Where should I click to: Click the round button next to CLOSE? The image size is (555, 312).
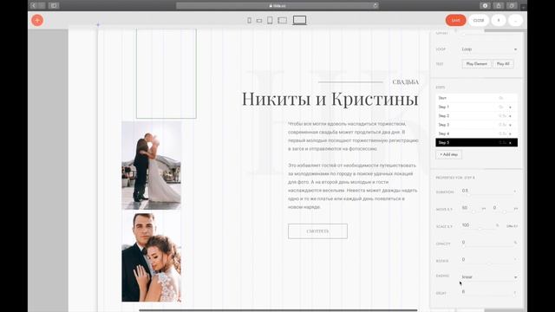pos(499,21)
